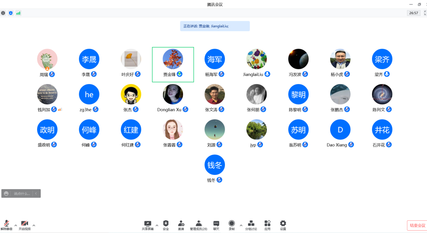427x233 pixels.
Task: Click the unmute microphone button (解除静音)
Action: tap(6, 225)
